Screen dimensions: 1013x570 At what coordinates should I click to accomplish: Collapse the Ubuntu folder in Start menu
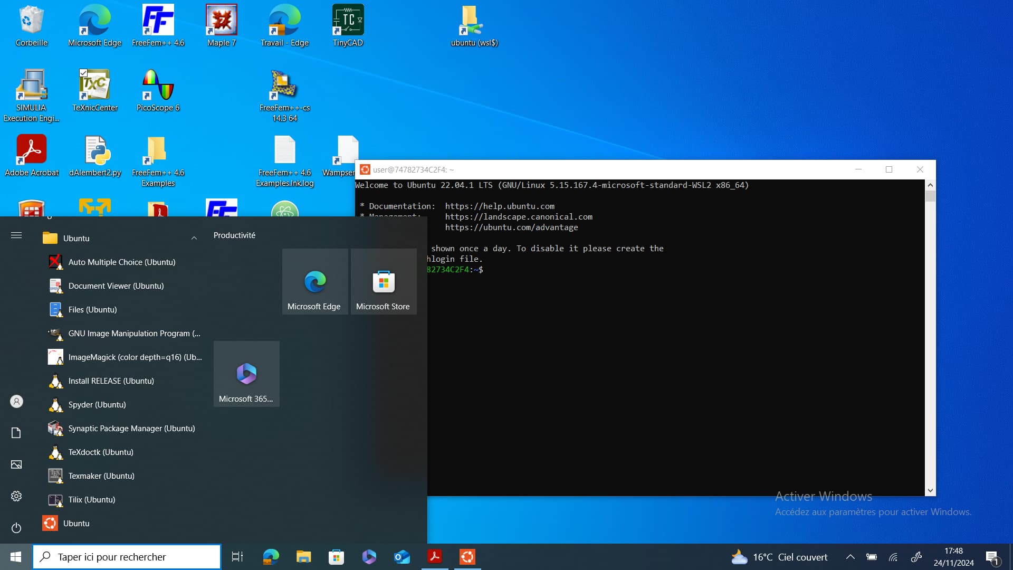[x=194, y=239]
